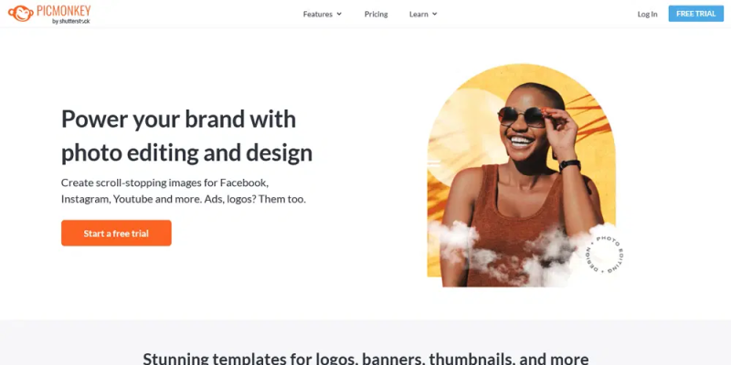Click the white double-line decoration on arch

433,163
